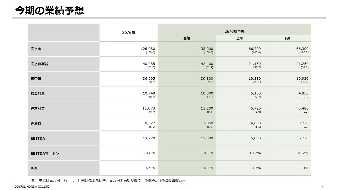The width and height of the screenshot is (339, 190).
Task: Click the slide title 今期の業績予想
Action: point(50,10)
